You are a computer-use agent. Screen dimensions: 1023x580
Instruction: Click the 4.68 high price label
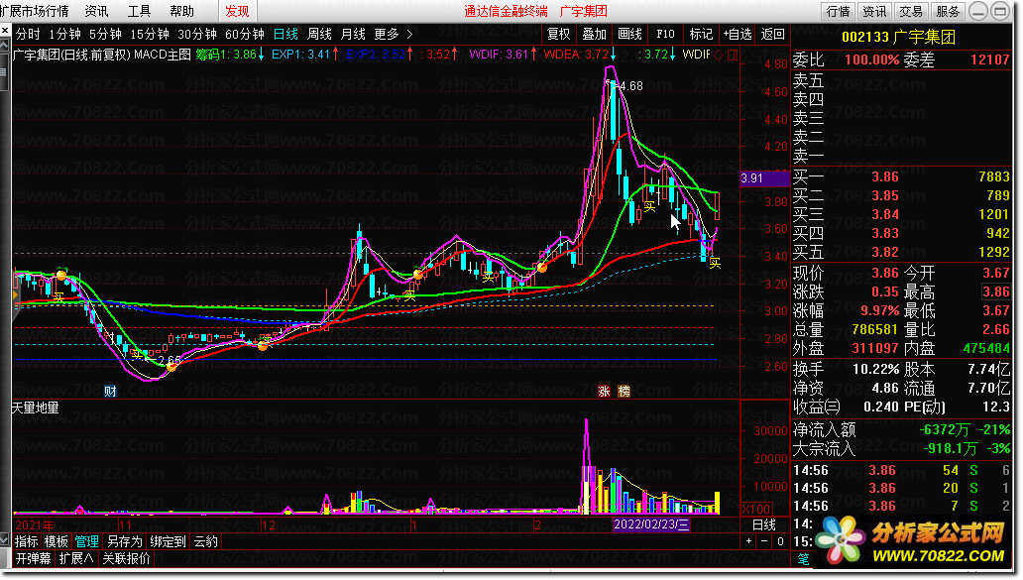click(x=630, y=86)
